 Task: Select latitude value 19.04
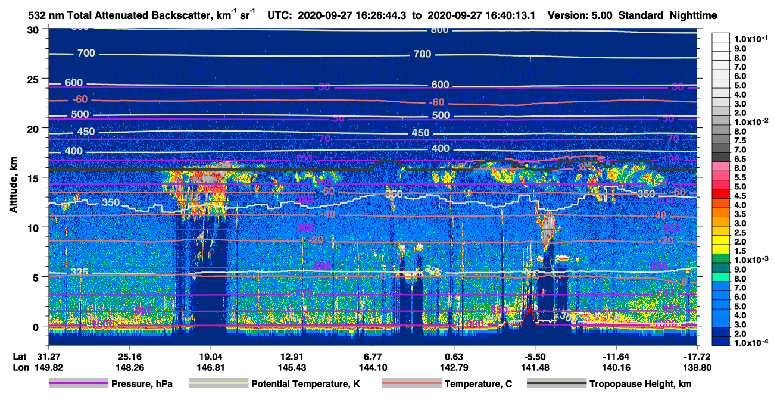[x=210, y=357]
